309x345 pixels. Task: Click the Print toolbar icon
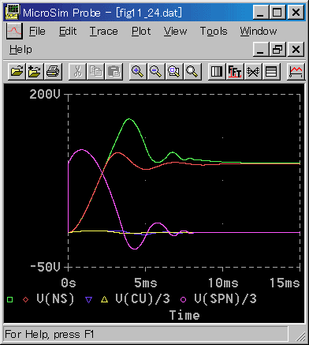(x=53, y=71)
